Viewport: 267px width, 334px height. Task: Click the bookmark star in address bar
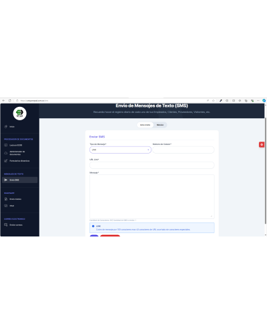[x=213, y=101]
